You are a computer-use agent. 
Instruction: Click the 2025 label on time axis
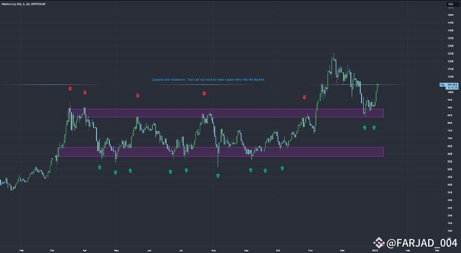point(375,250)
